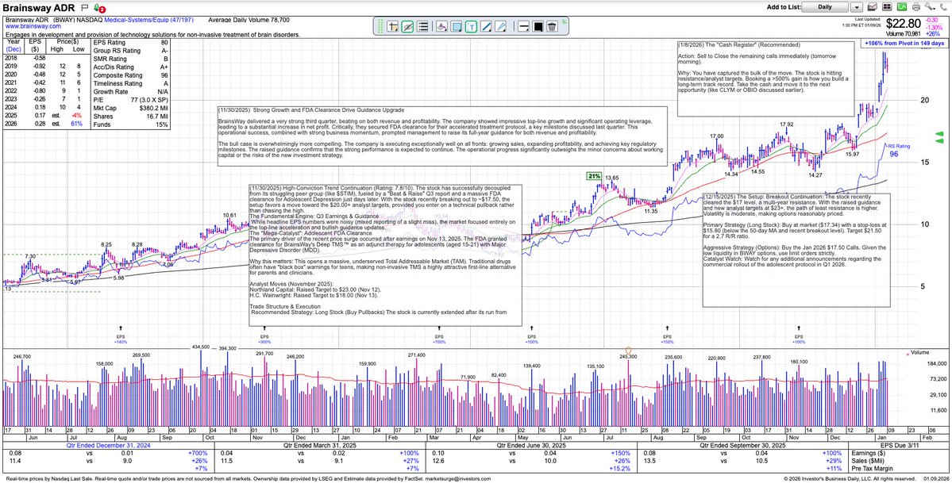The width and height of the screenshot is (952, 483).
Task: Select the 12/15/2025 Breakout Continuation note
Action: coord(796,250)
